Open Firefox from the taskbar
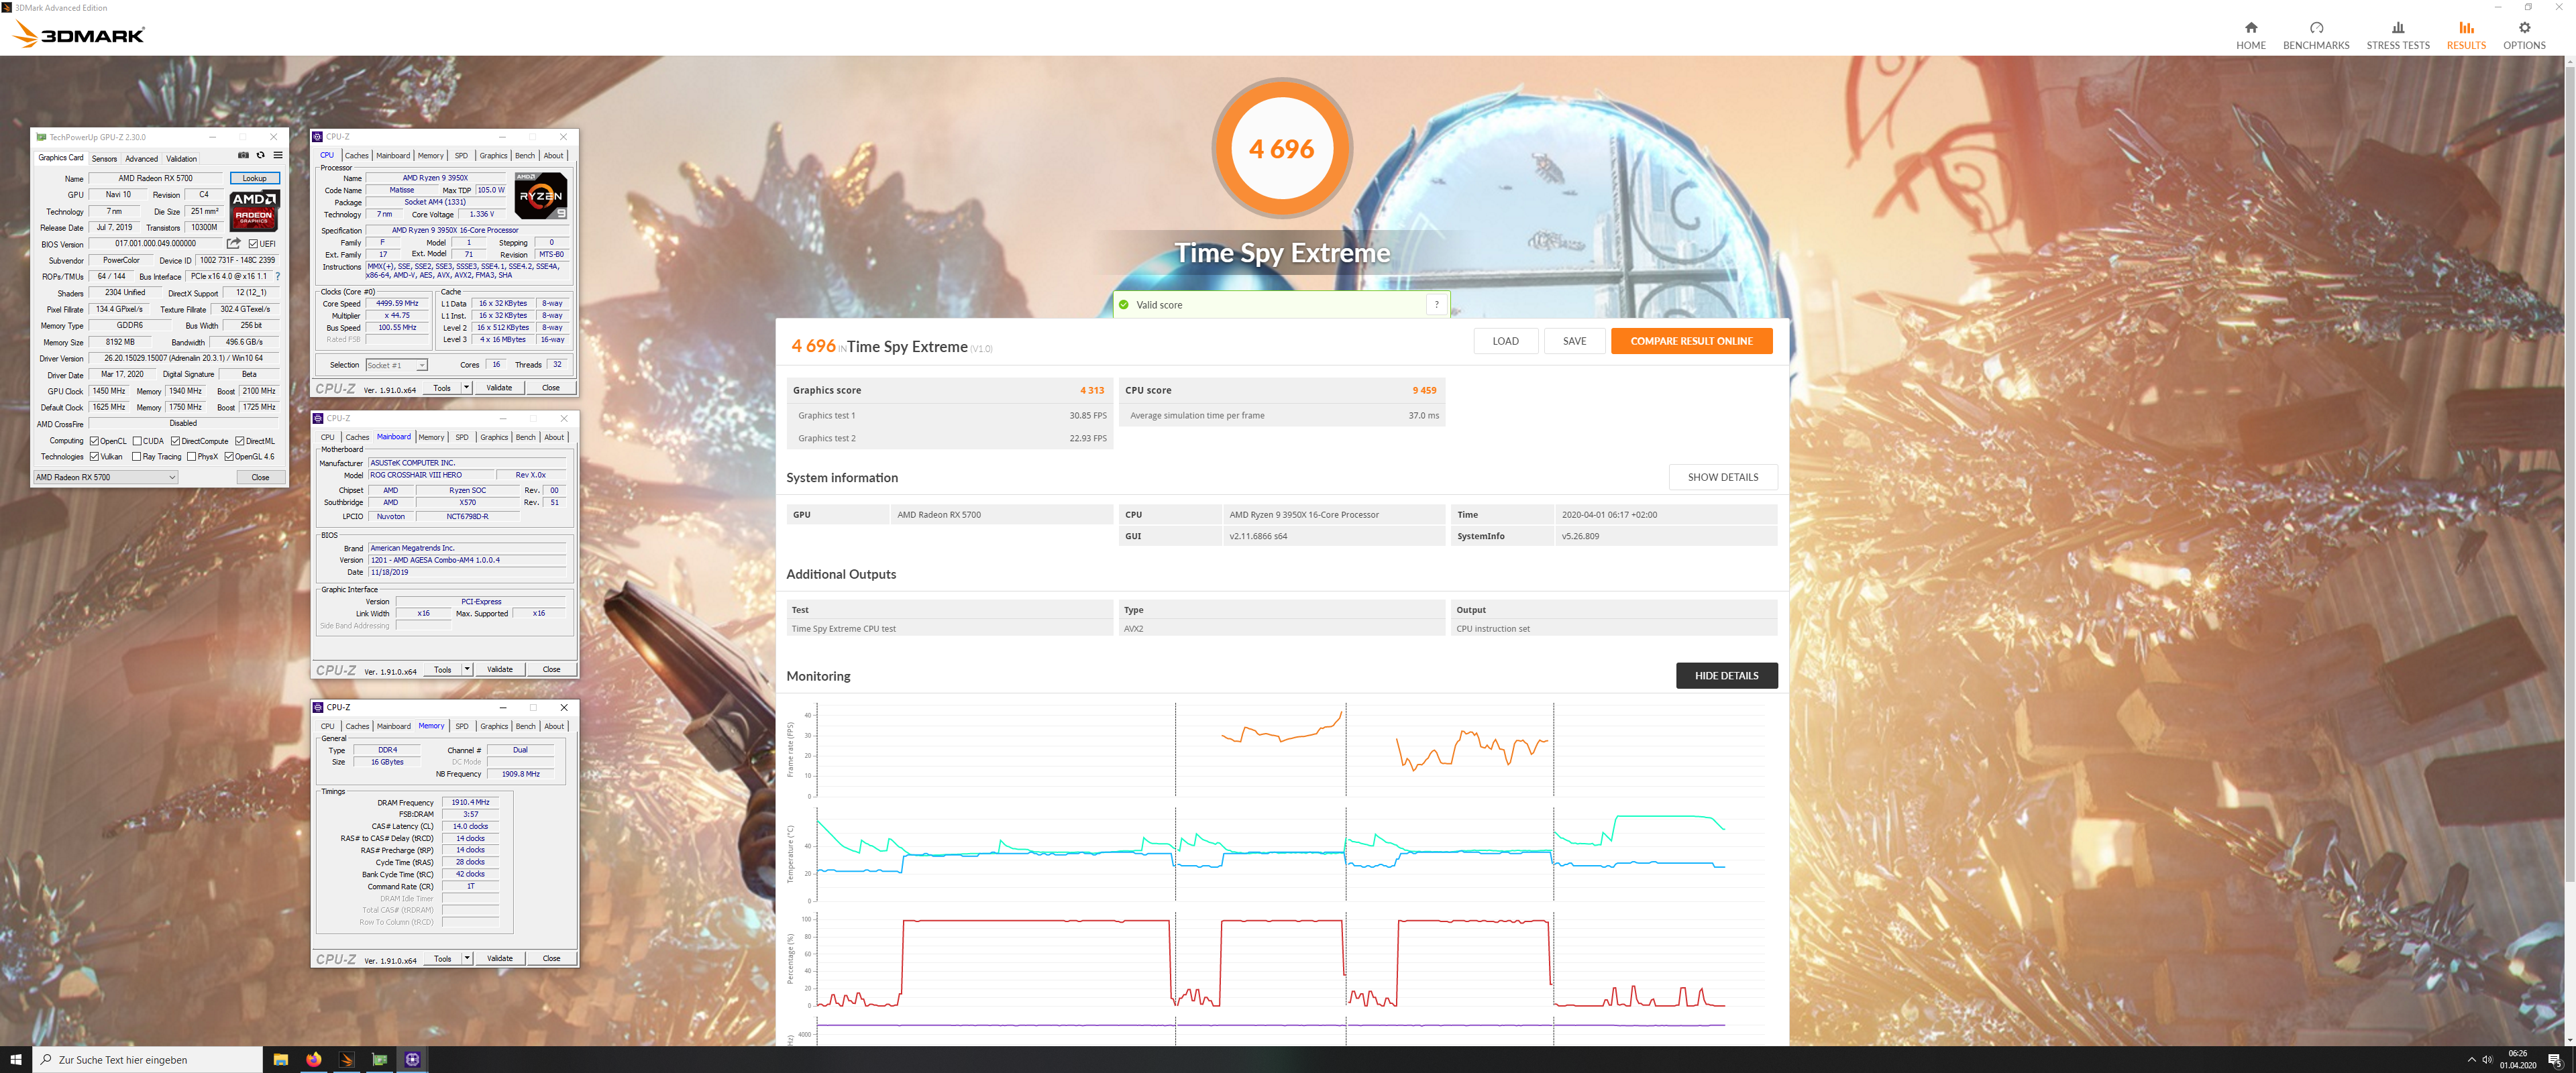 point(314,1059)
